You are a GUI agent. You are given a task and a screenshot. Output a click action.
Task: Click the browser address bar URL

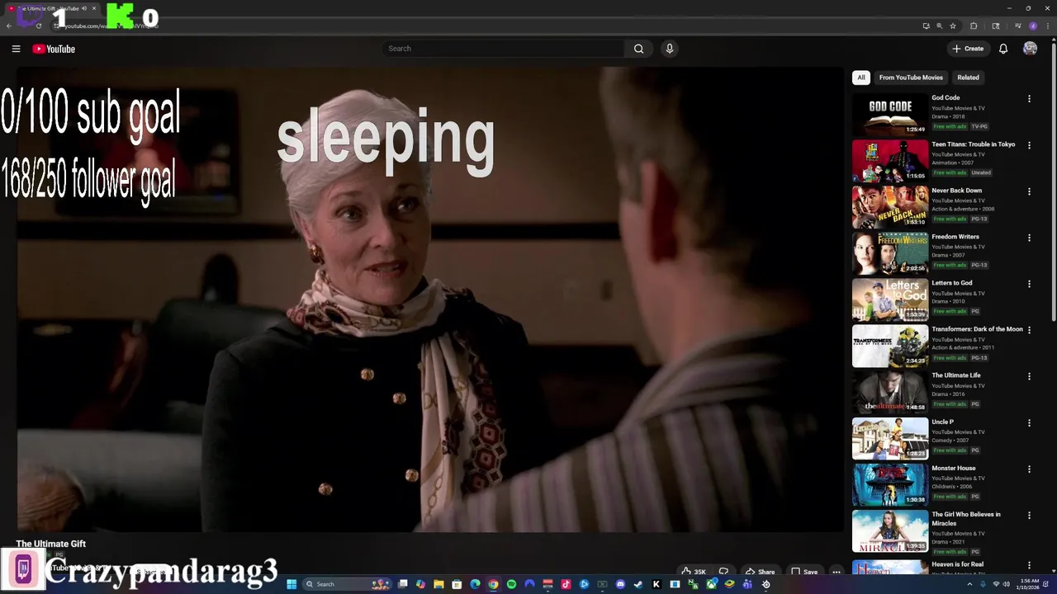[111, 26]
